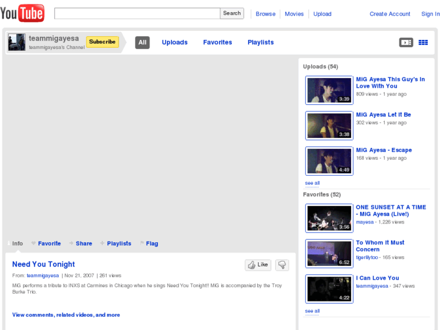Viewport: 440px width, 330px height.
Task: Open teammigayesa link in the From line
Action: click(x=42, y=276)
